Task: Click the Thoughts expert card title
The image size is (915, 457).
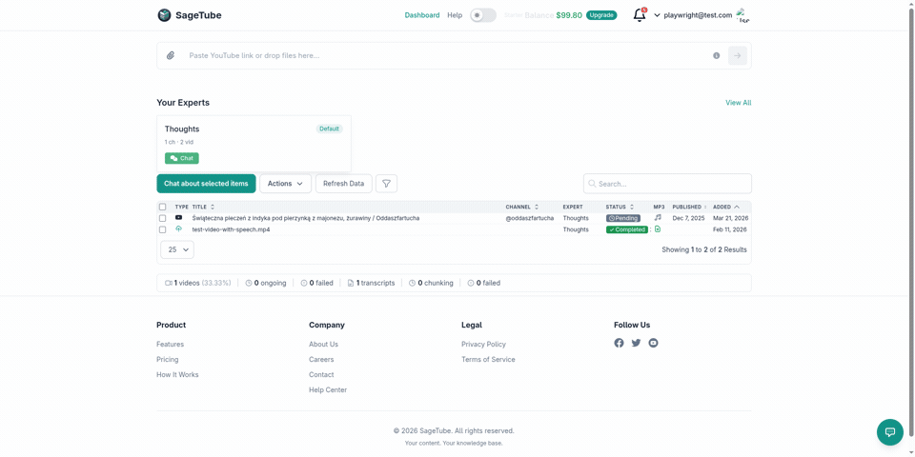Action: pos(182,129)
